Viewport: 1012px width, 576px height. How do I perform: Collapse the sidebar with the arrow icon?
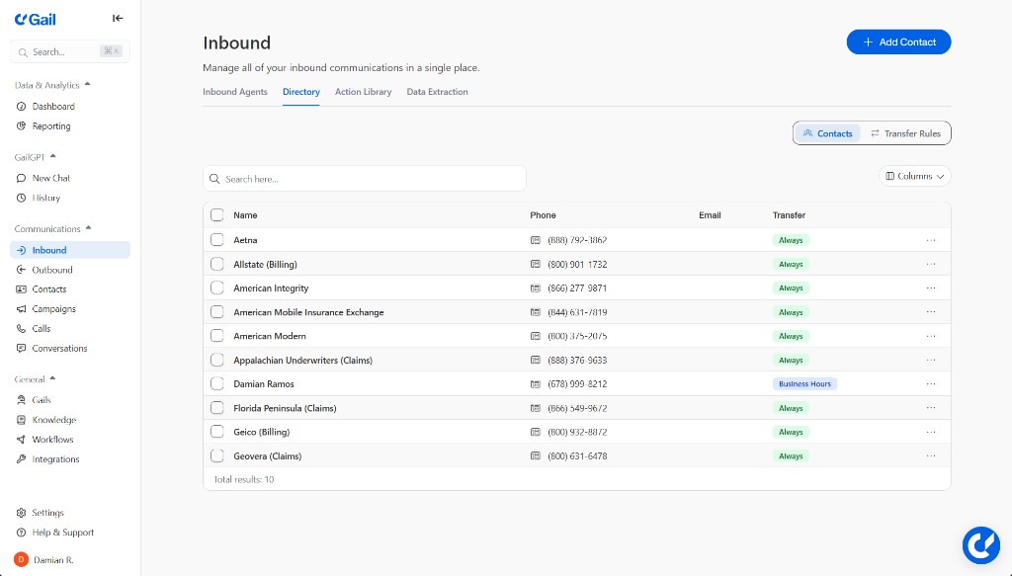(118, 18)
